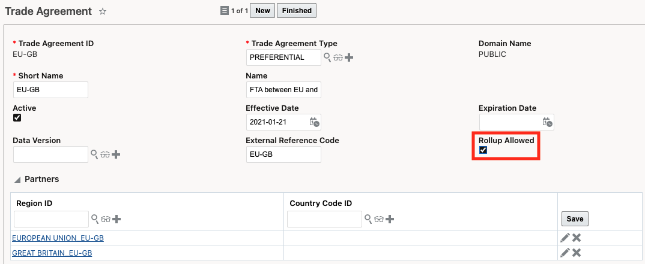The width and height of the screenshot is (645, 264).
Task: Open the record list icon beside 1 of 1
Action: tap(225, 11)
